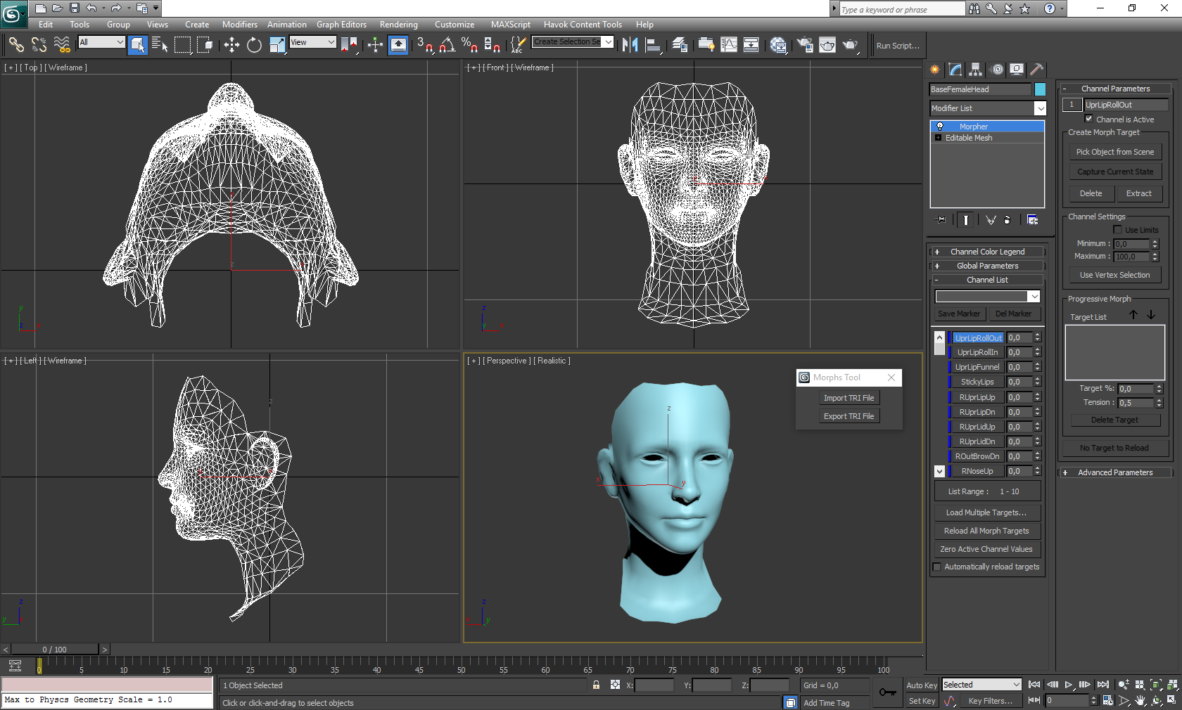
Task: Open the Graph Editors menu
Action: [x=341, y=25]
